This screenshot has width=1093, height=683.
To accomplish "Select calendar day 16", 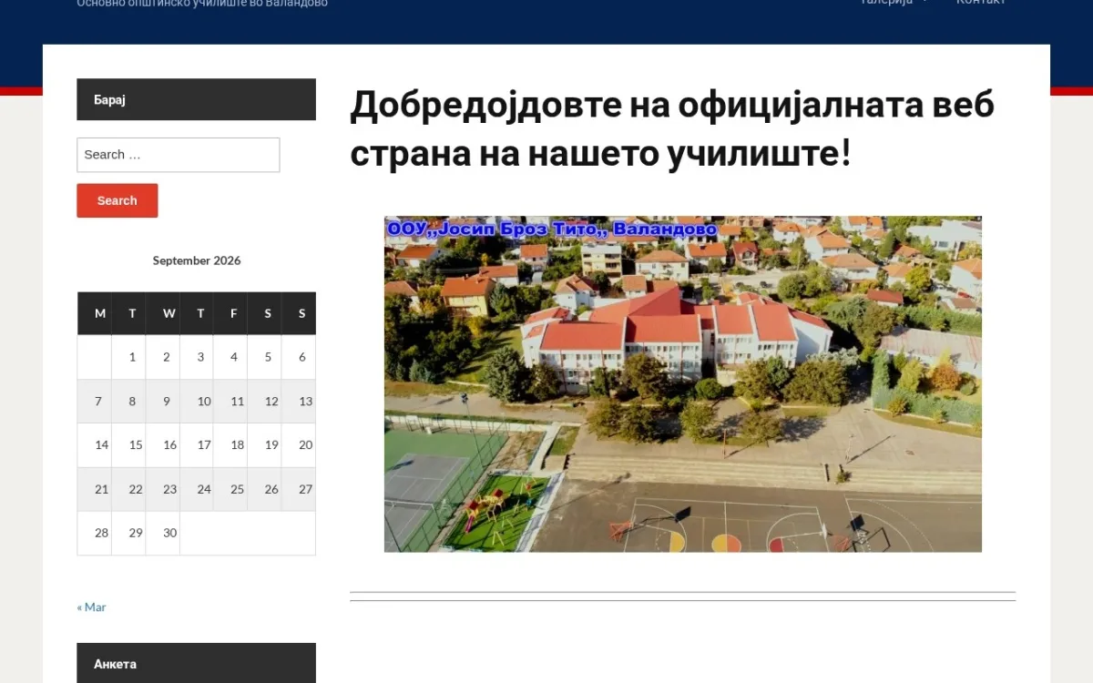I will click(162, 445).
